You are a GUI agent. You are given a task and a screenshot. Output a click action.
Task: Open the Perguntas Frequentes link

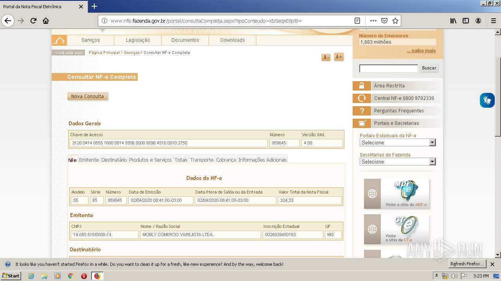point(399,111)
